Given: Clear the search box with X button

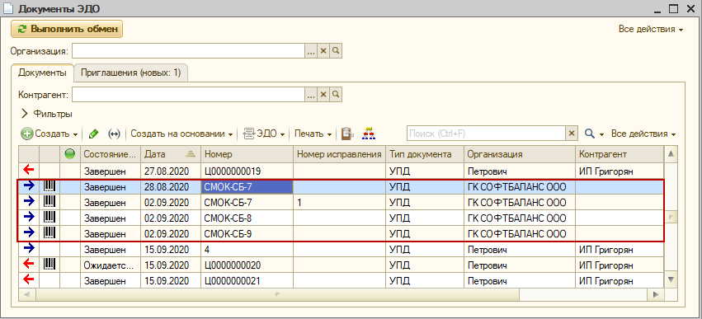Looking at the screenshot, I should (571, 134).
